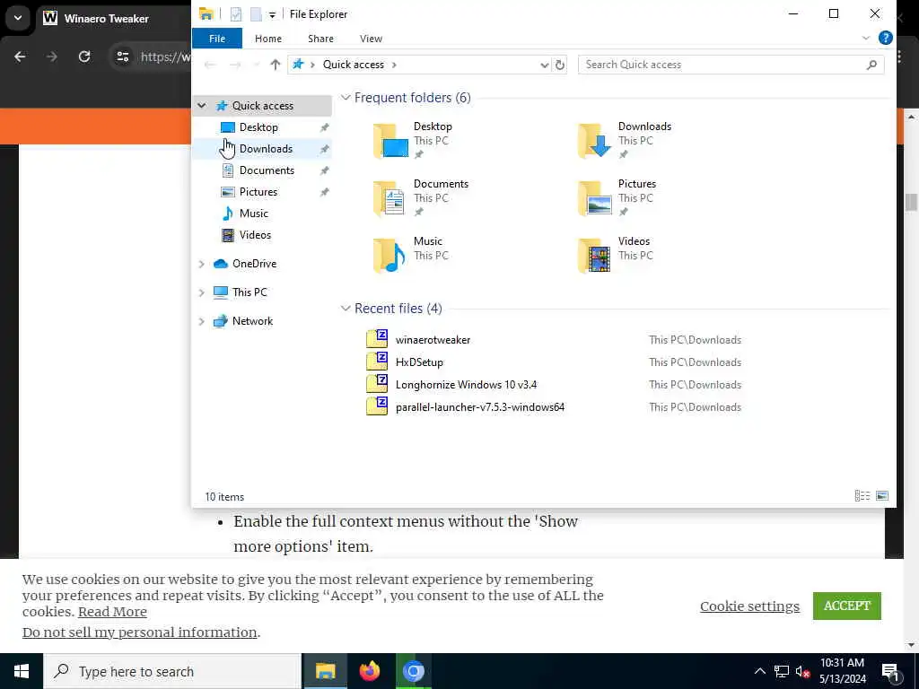Open the Read More cookie link

point(112,612)
